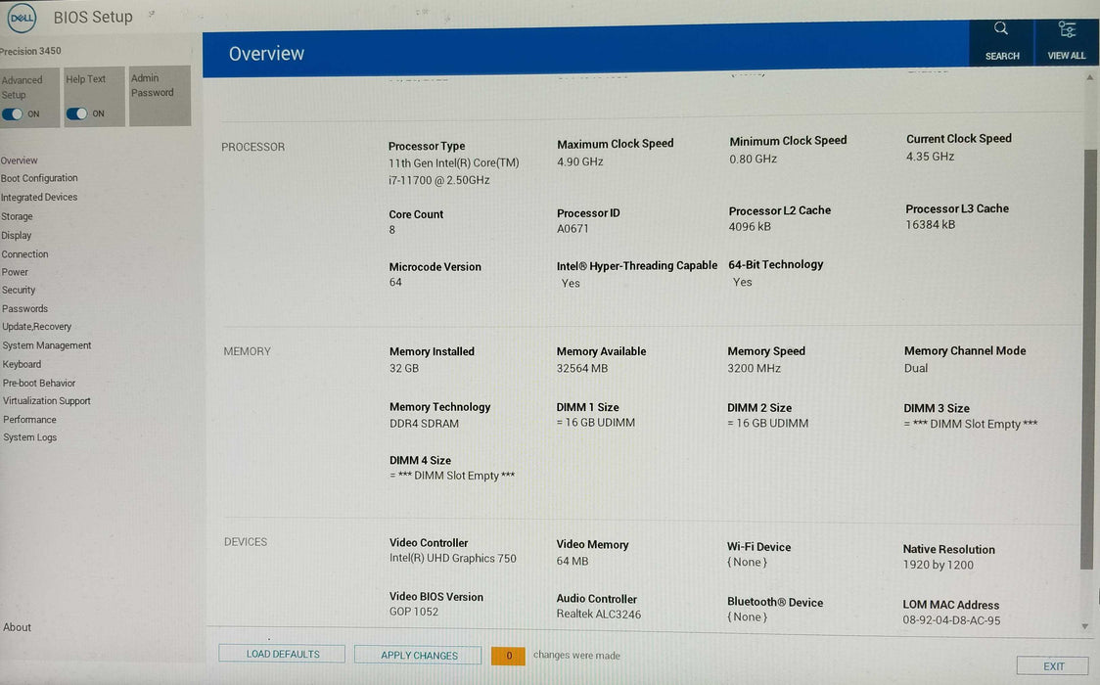Screen dimensions: 1100x685
Task: Select the Performance menu item
Action: 29,420
